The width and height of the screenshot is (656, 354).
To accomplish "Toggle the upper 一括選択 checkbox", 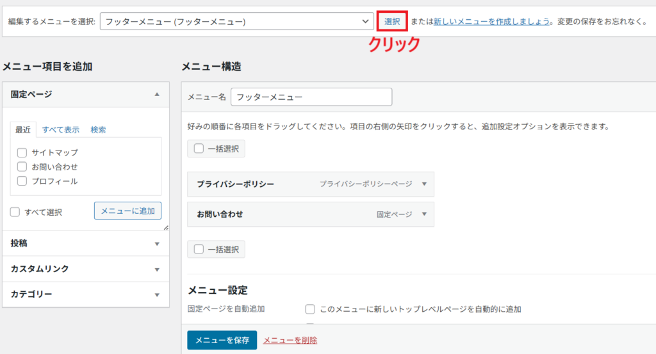I will 199,149.
